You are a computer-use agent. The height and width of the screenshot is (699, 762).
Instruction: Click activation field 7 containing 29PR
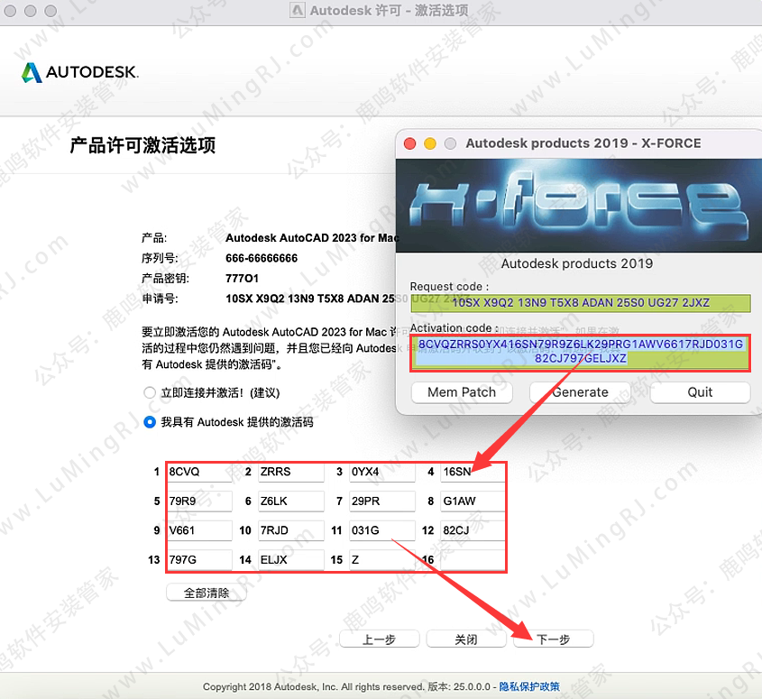click(382, 501)
